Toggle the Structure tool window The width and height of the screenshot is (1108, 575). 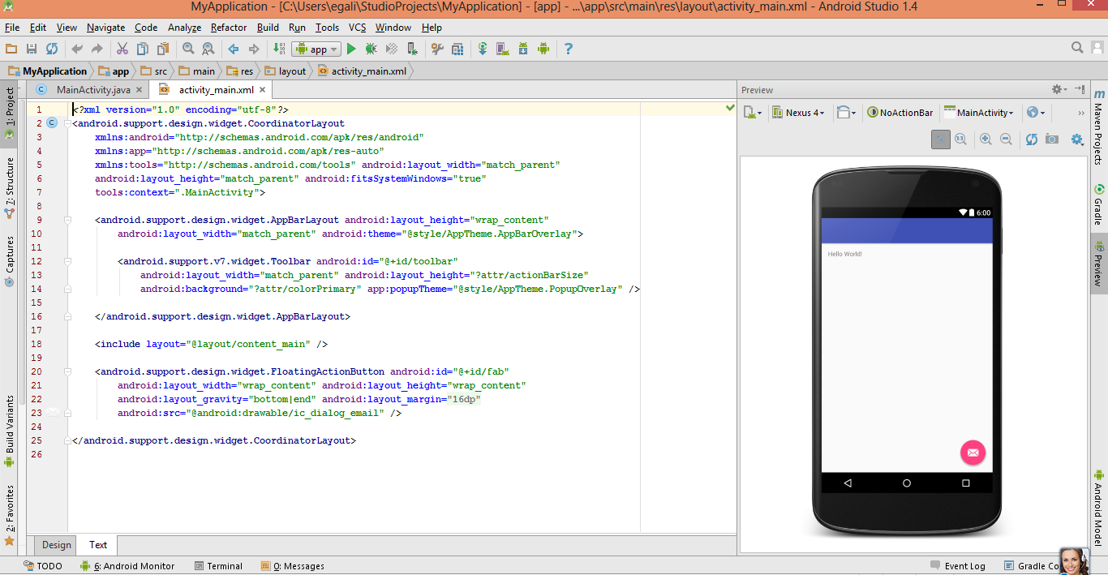[x=10, y=188]
